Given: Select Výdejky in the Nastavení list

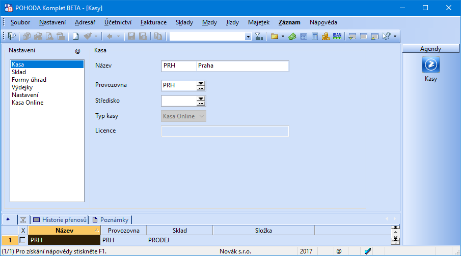Looking at the screenshot, I should coord(47,87).
